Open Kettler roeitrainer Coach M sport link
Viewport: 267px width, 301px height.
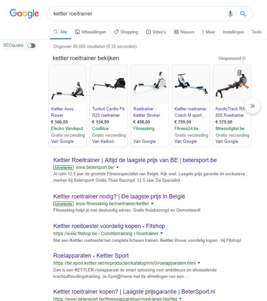[x=191, y=112]
